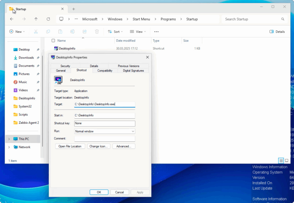Open the See more ellipsis menu

156,32
